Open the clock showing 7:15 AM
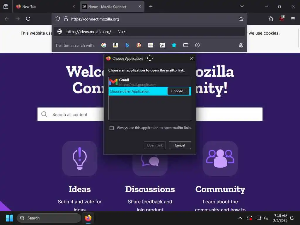This screenshot has width=300, height=225. click(x=280, y=218)
